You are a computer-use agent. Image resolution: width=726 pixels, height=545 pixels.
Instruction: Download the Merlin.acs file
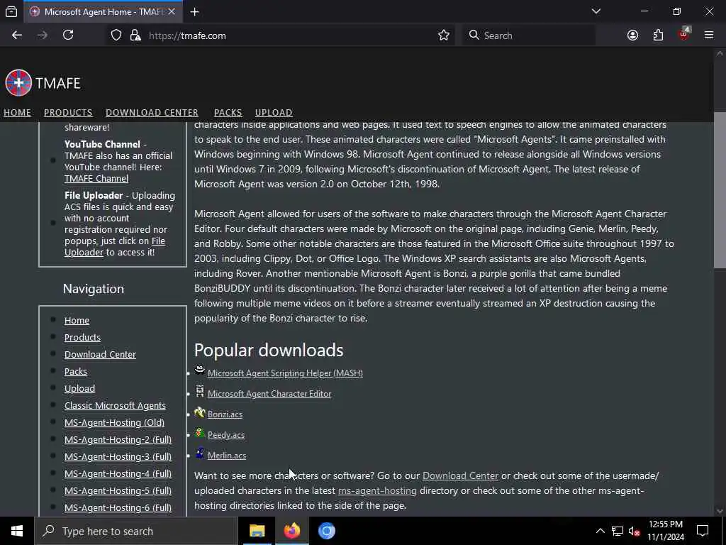pyautogui.click(x=227, y=456)
